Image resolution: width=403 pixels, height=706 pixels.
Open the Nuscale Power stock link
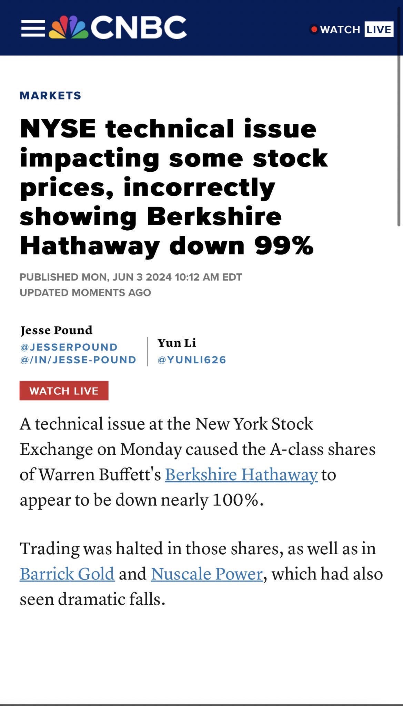(x=207, y=574)
